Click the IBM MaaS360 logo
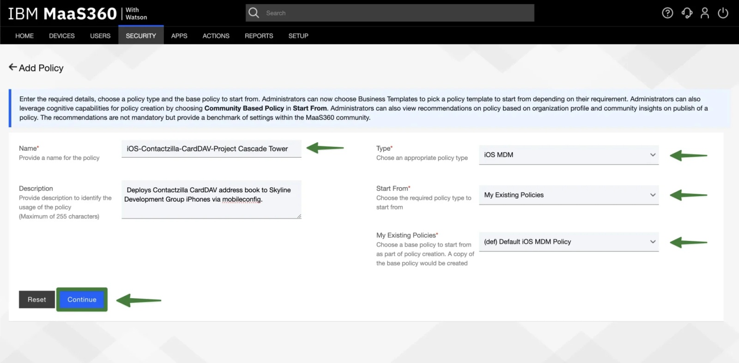 pyautogui.click(x=62, y=13)
